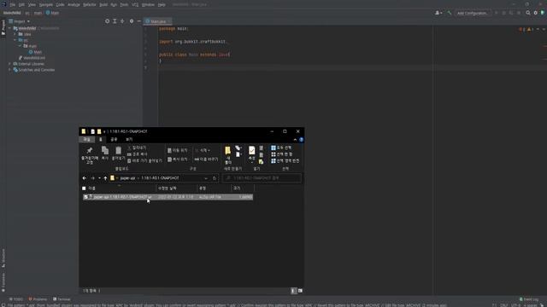Open the VCS menu in IntelliJ
The height and width of the screenshot is (307, 547).
coord(135,5)
